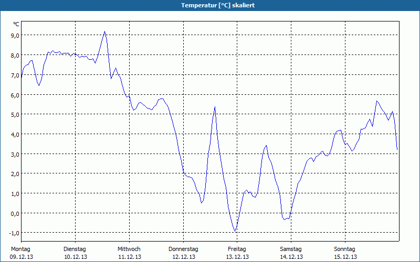Click the 7,0 y-axis value
The image size is (420, 262).
[x=15, y=75]
